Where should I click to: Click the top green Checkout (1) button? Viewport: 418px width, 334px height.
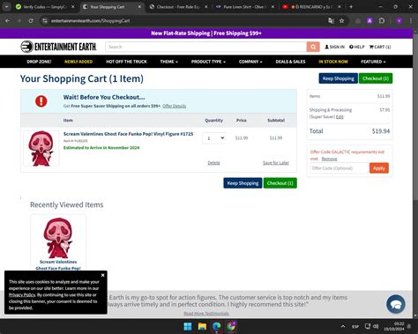(376, 78)
